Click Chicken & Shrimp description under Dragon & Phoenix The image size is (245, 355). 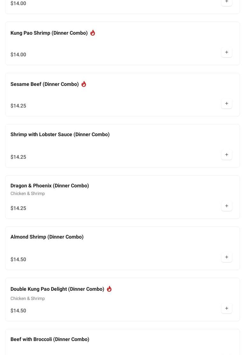[28, 194]
